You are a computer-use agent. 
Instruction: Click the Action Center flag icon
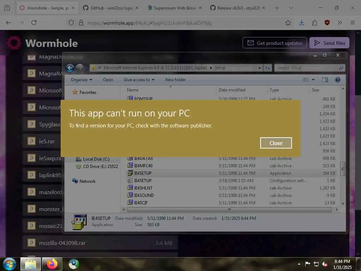coord(307,264)
